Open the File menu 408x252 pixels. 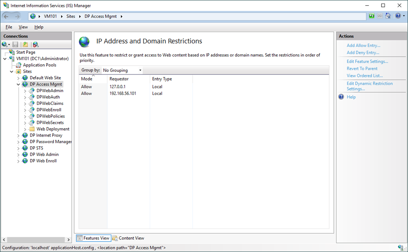tap(9, 27)
